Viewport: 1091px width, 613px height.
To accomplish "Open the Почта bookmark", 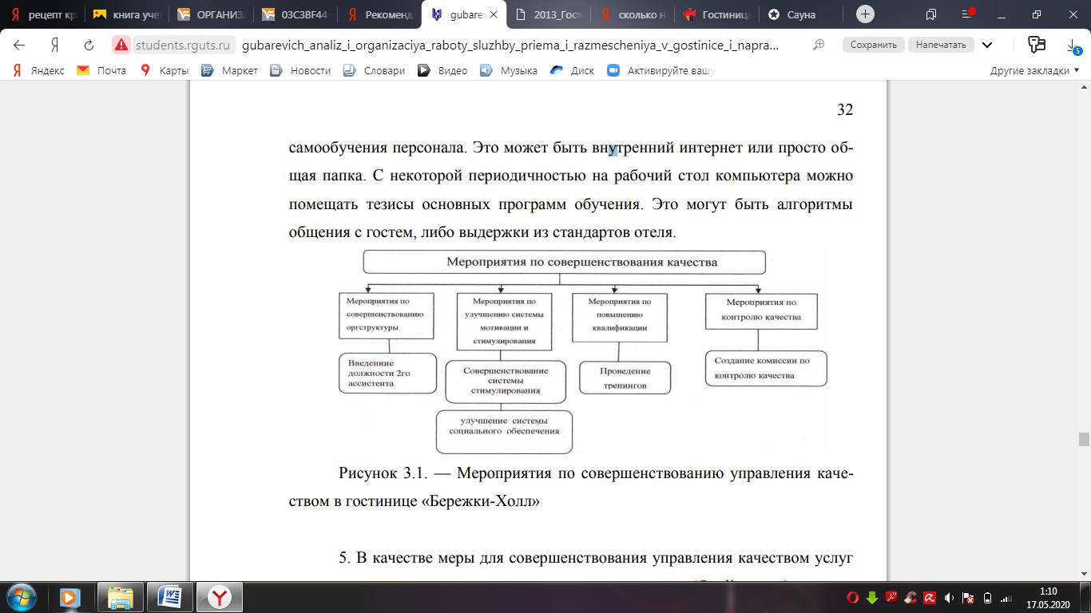I will (x=101, y=70).
